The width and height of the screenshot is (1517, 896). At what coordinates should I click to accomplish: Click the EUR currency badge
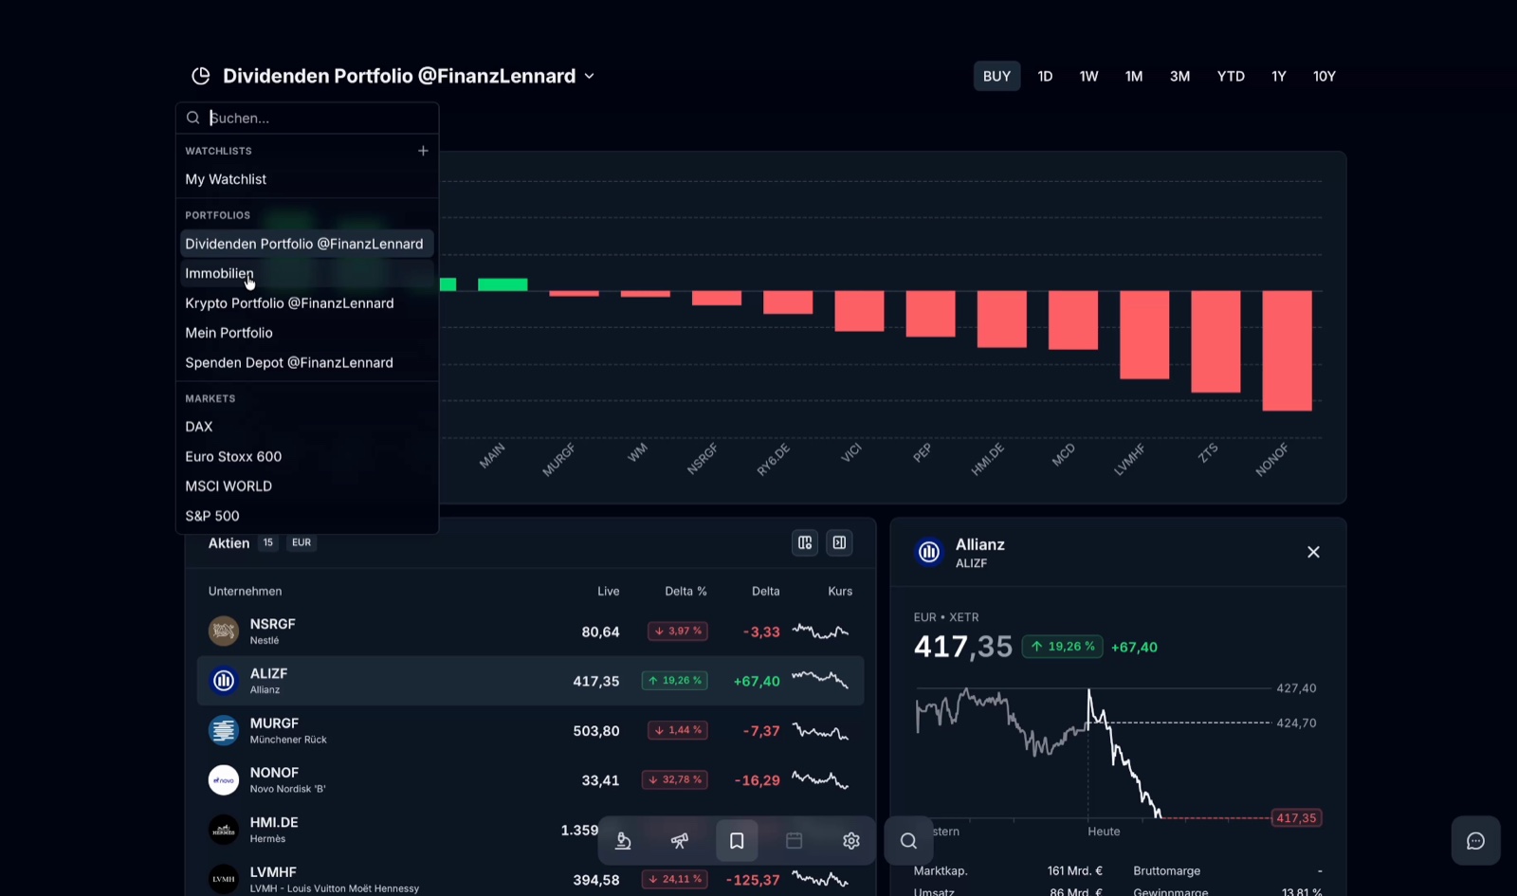(x=302, y=542)
